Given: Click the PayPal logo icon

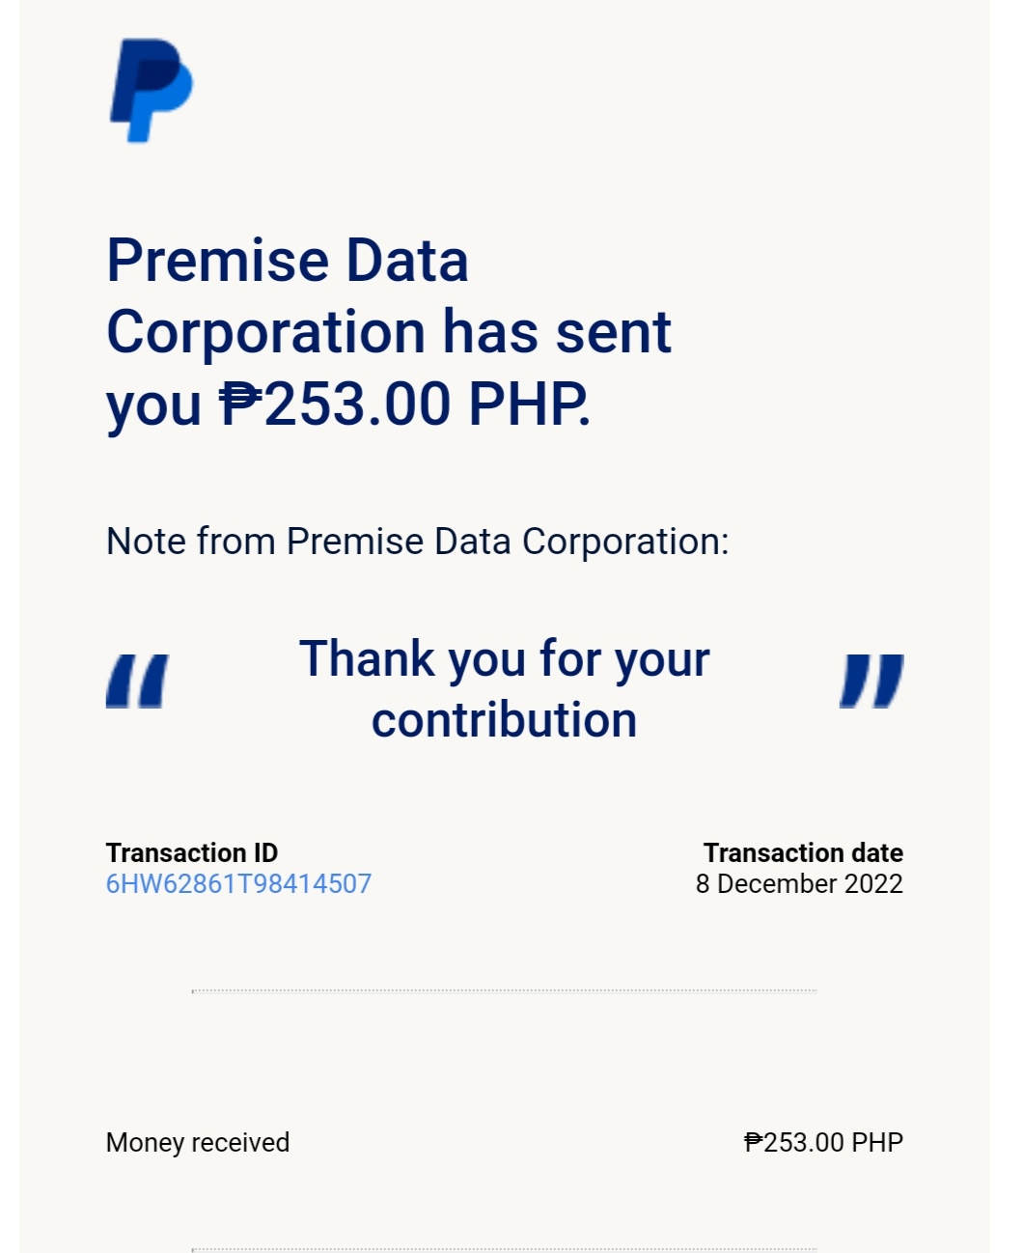Looking at the screenshot, I should pyautogui.click(x=152, y=91).
